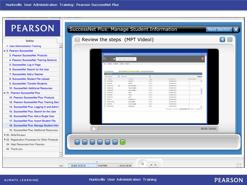Screen dimensions: 247x185
Task: Play the embedded MPT video
Action: point(94,129)
